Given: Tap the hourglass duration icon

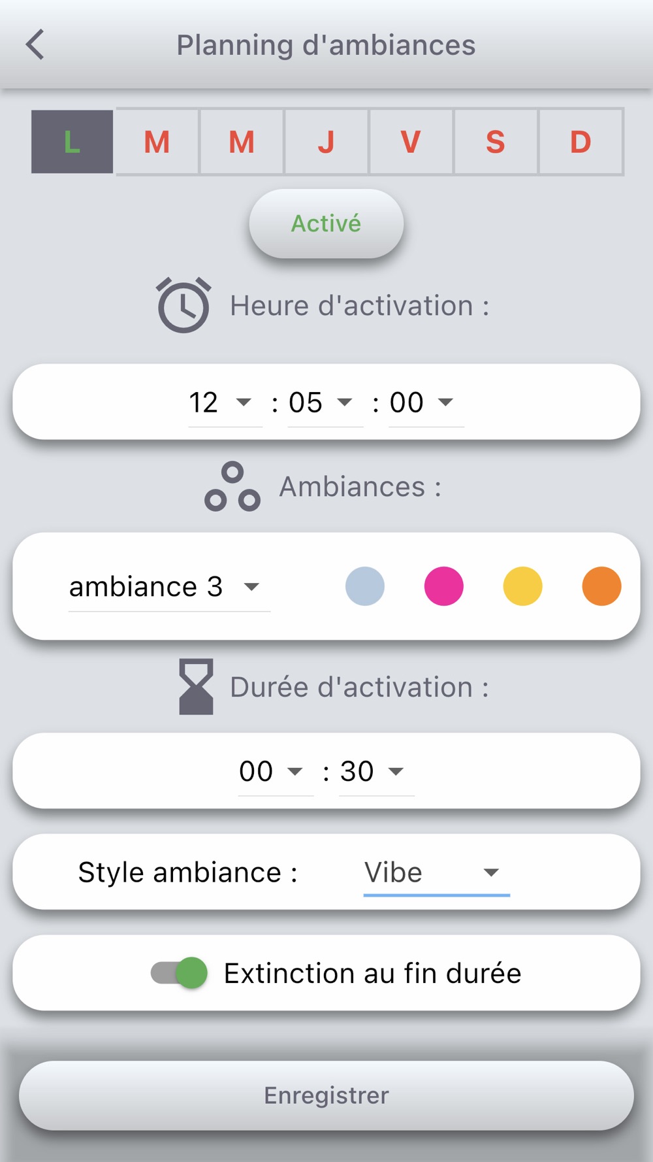Looking at the screenshot, I should coord(196,687).
